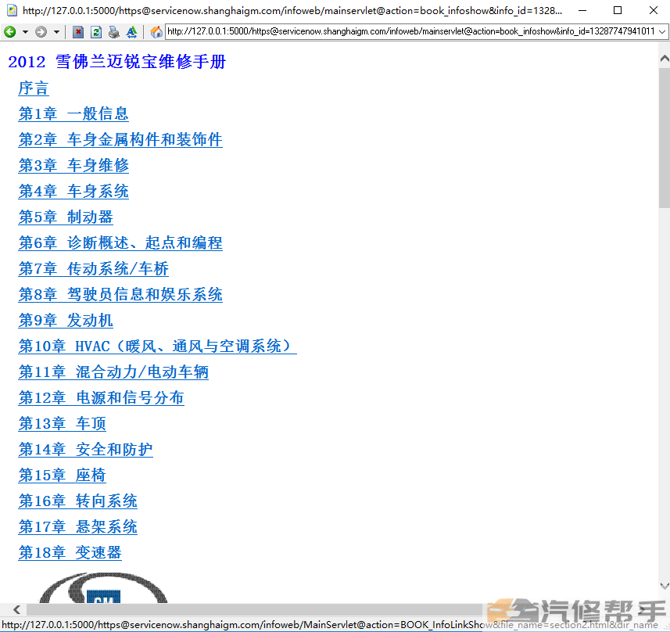670x632 pixels.
Task: Click the red Stop loading icon
Action: click(78, 31)
